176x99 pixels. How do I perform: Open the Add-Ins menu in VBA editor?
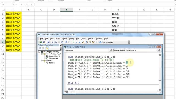pyautogui.click(x=90, y=39)
